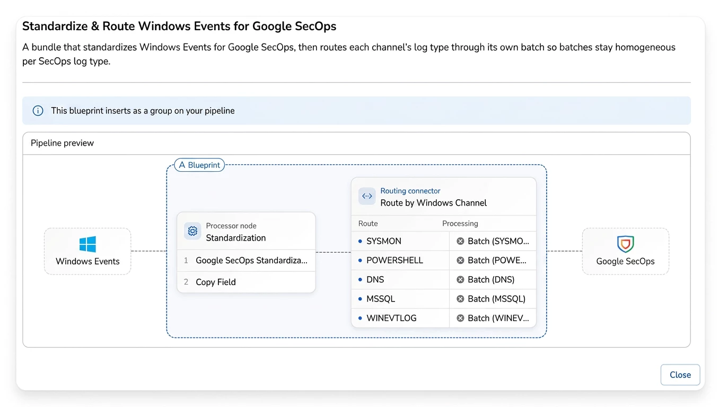Click step number 1 in Standardization node
The width and height of the screenshot is (719, 407).
(186, 260)
